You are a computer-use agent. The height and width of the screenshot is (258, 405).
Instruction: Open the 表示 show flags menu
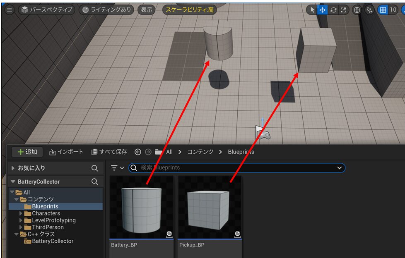coord(147,10)
